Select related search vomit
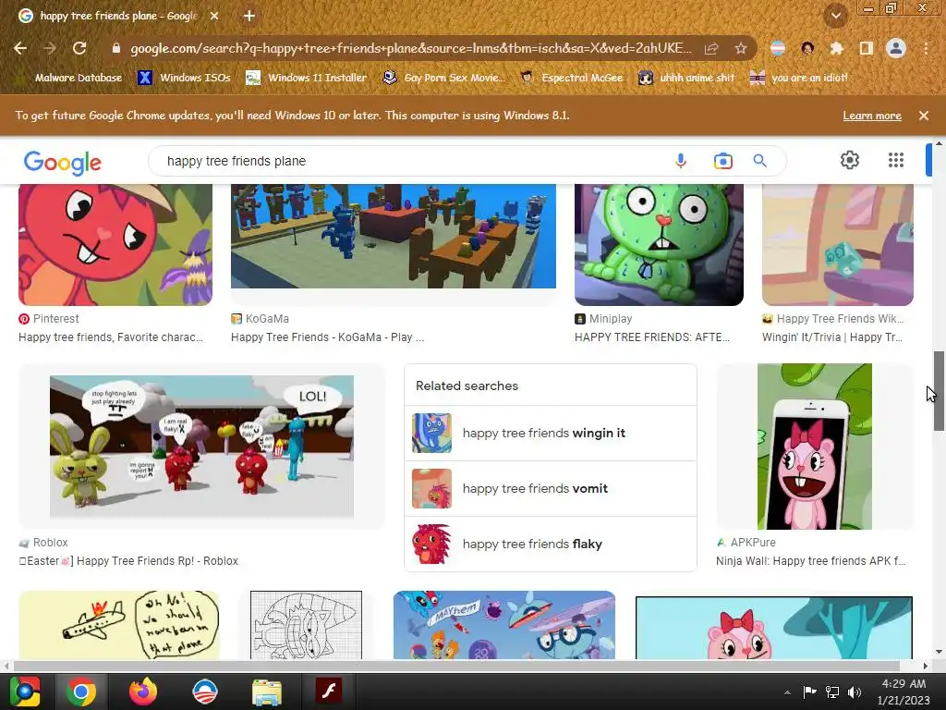Viewport: 946px width, 710px height. tap(551, 488)
